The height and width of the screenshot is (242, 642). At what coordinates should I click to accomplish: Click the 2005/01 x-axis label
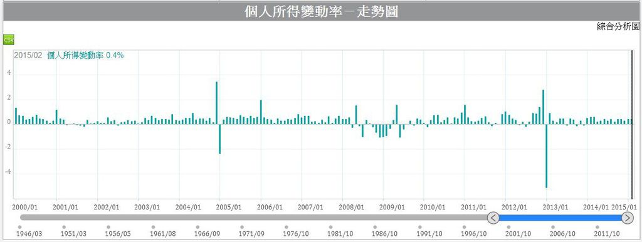click(x=229, y=207)
